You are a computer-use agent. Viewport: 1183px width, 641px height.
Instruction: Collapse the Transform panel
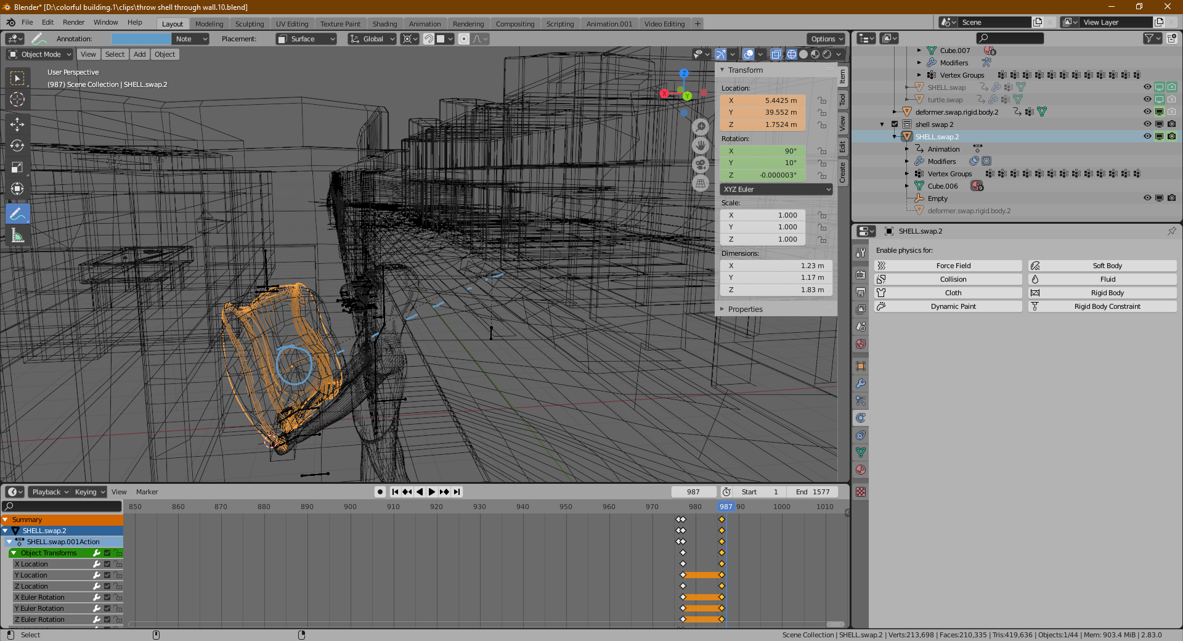[745, 70]
